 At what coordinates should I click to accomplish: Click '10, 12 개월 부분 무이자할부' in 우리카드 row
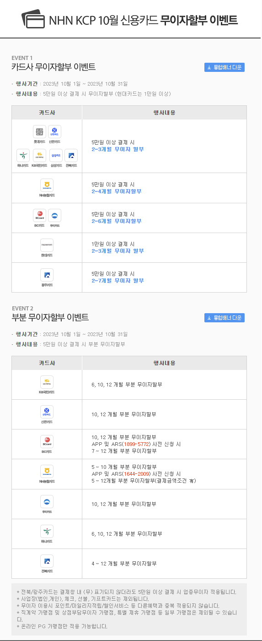124,504
